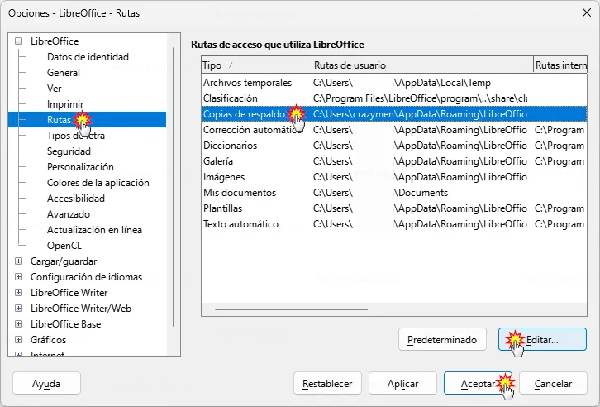Select the Plantillas path row
This screenshot has width=600, height=407.
[394, 208]
